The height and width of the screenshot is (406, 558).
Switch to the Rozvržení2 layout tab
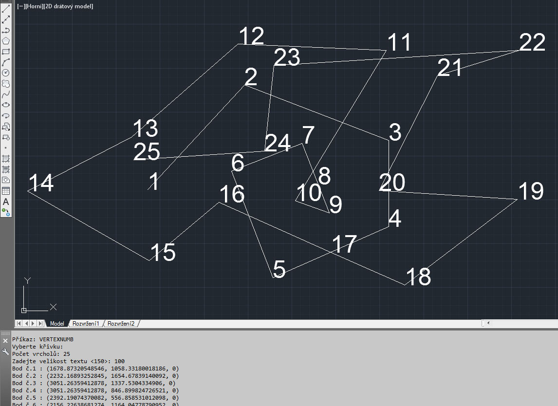[x=121, y=324]
